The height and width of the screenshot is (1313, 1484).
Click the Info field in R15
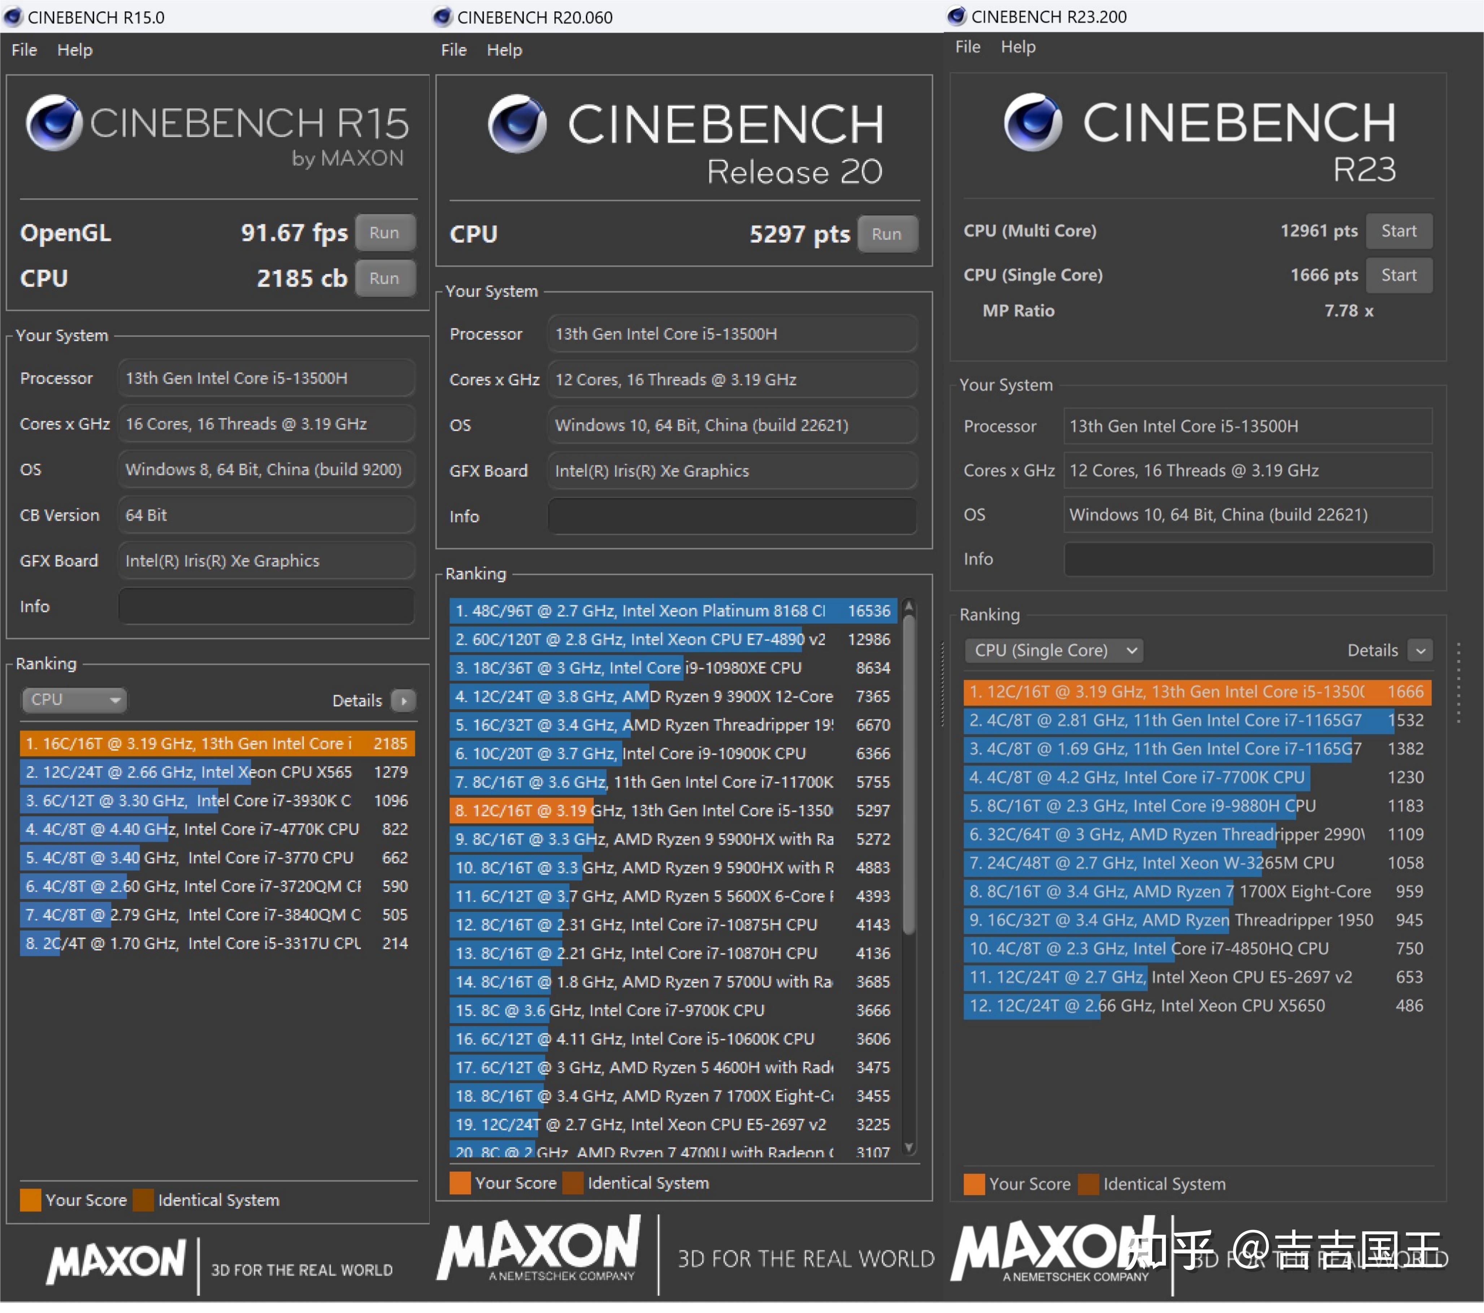click(x=266, y=606)
